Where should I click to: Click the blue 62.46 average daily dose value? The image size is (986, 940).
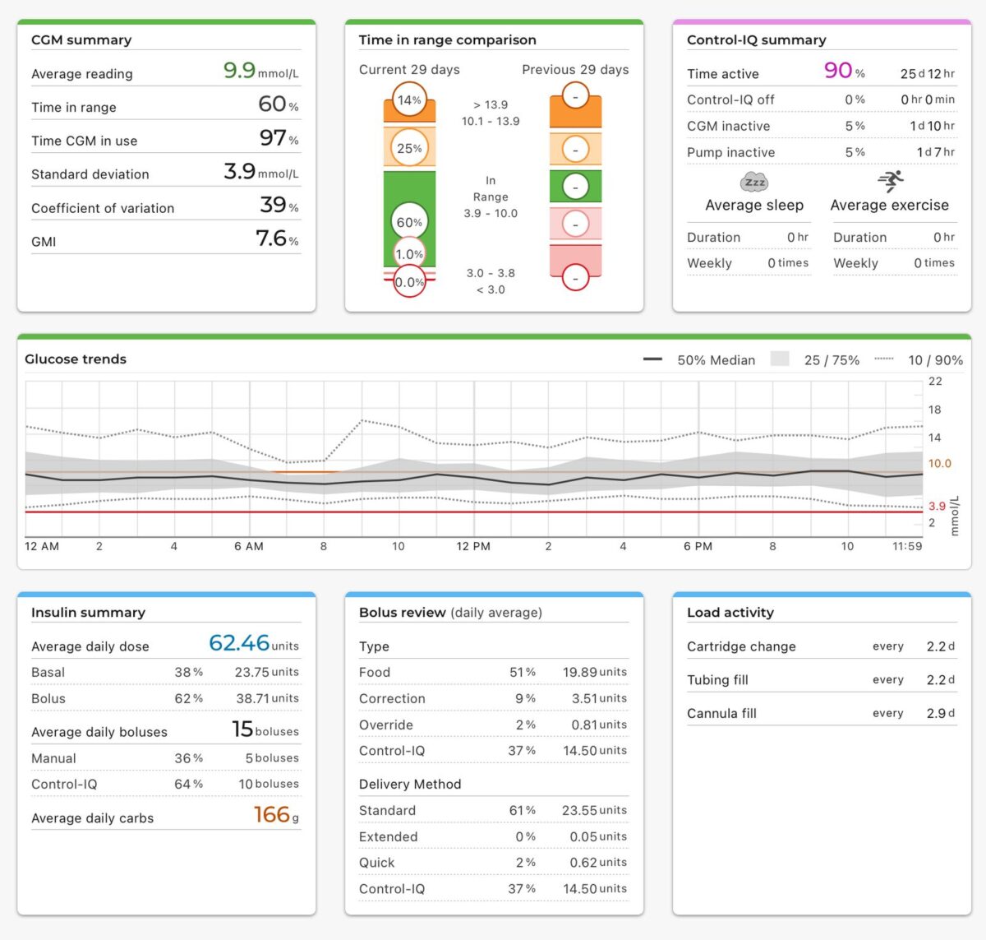point(254,643)
